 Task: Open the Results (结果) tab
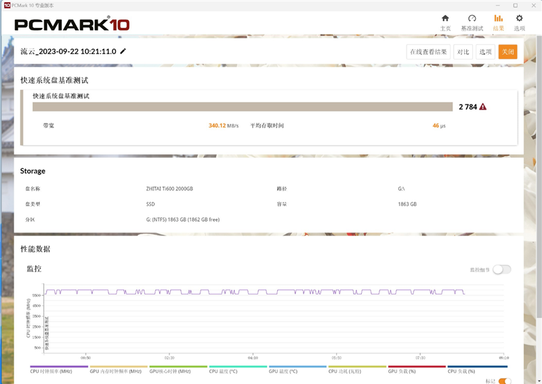498,23
